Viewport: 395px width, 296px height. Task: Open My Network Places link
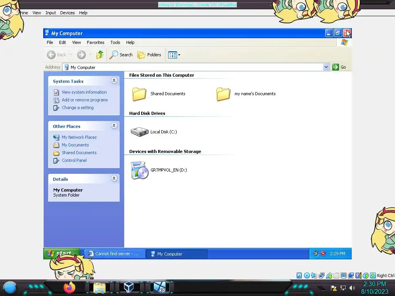79,137
